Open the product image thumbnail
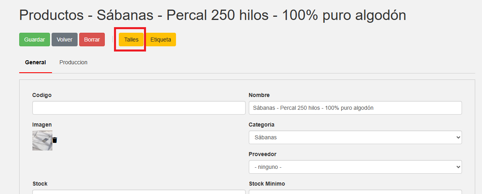Screen dimensions: 482x194 coord(42,141)
